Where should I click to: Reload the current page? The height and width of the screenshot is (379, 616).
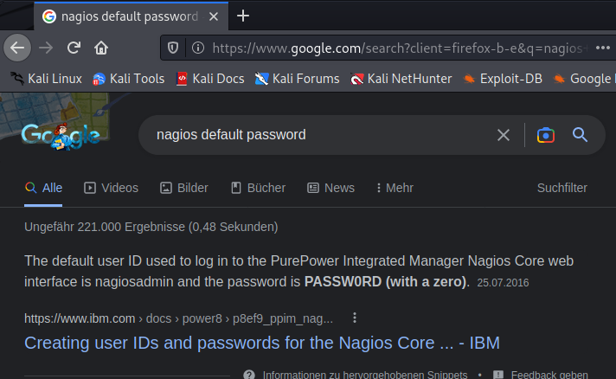coord(74,48)
